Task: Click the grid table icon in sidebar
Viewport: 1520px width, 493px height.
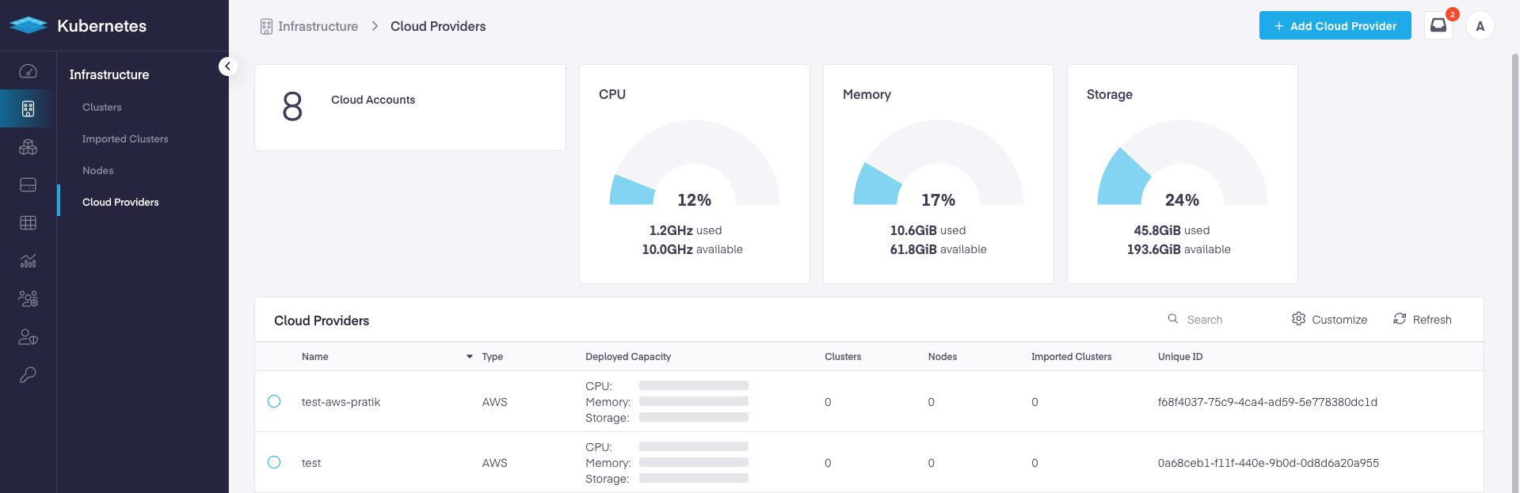Action: coord(28,223)
